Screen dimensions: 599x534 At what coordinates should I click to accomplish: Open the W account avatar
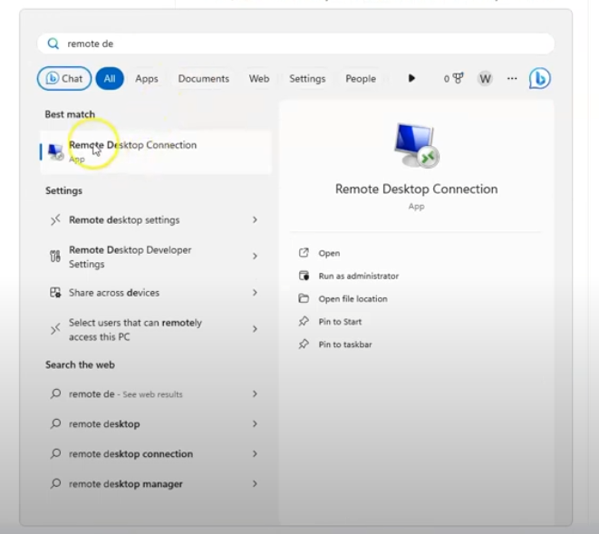(485, 78)
